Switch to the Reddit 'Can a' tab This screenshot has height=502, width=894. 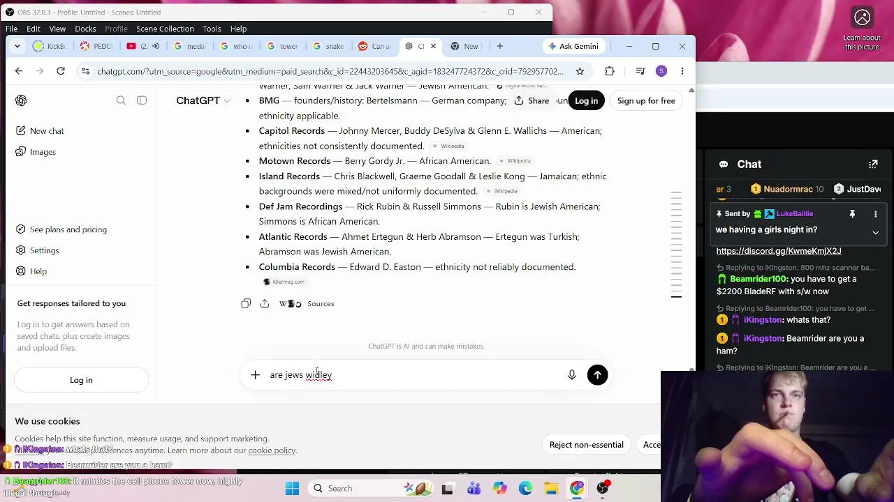(x=375, y=46)
